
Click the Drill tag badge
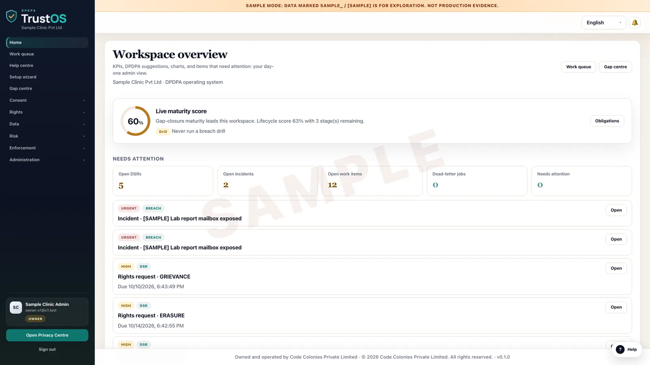[163, 131]
